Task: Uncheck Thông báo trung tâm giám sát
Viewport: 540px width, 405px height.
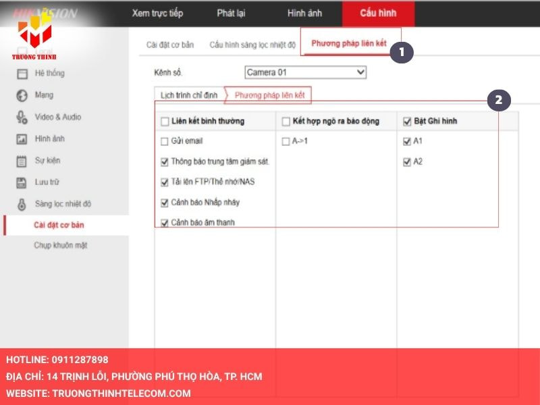Action: pos(165,162)
